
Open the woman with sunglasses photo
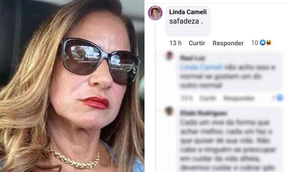click(x=72, y=86)
